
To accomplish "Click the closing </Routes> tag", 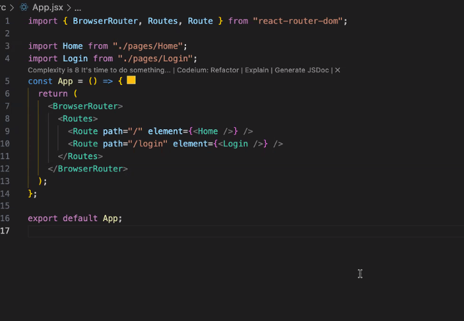I will pyautogui.click(x=80, y=157).
